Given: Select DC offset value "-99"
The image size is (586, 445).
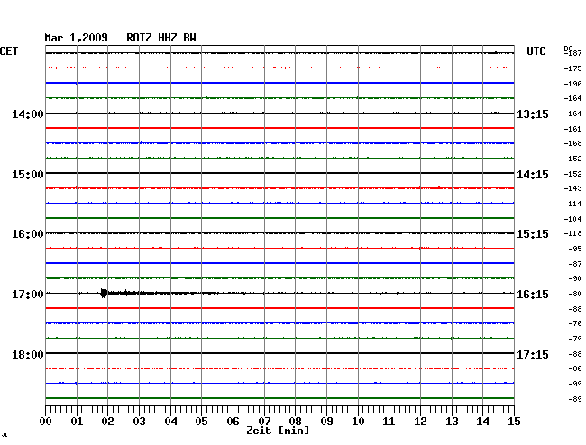Looking at the screenshot, I should tap(575, 384).
